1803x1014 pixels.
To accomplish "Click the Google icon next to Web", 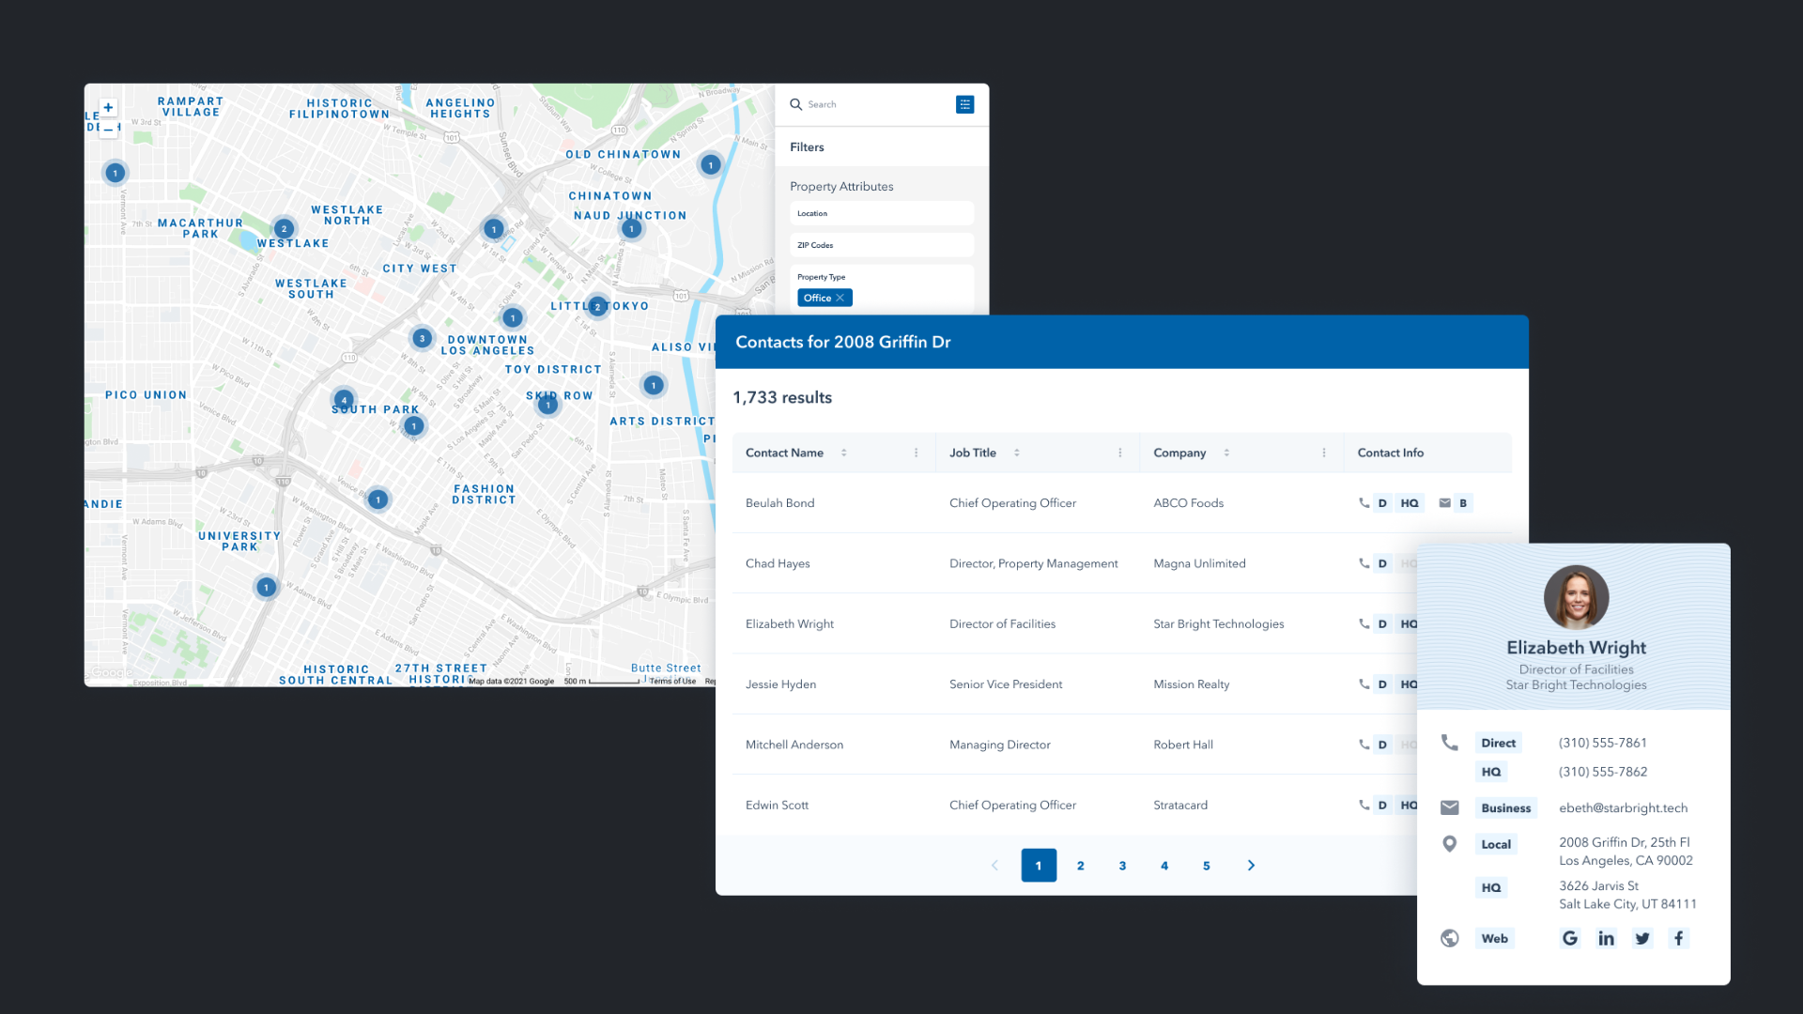I will [x=1570, y=938].
